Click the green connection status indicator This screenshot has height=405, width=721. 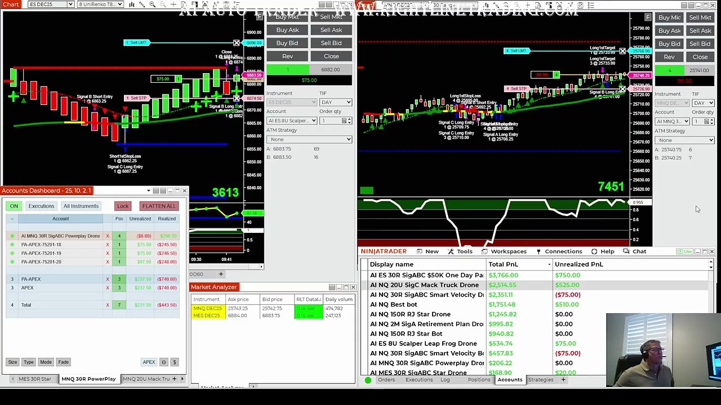(x=368, y=380)
